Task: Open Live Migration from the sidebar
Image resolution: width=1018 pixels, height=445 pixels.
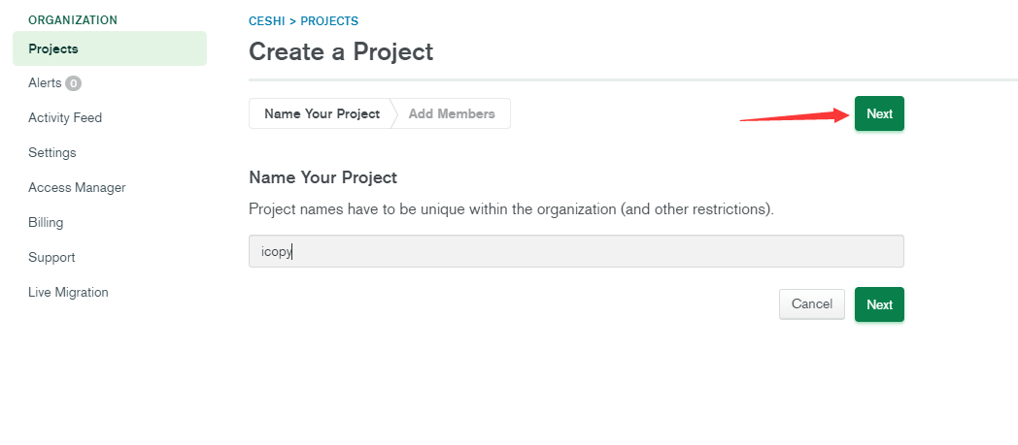Action: (68, 292)
